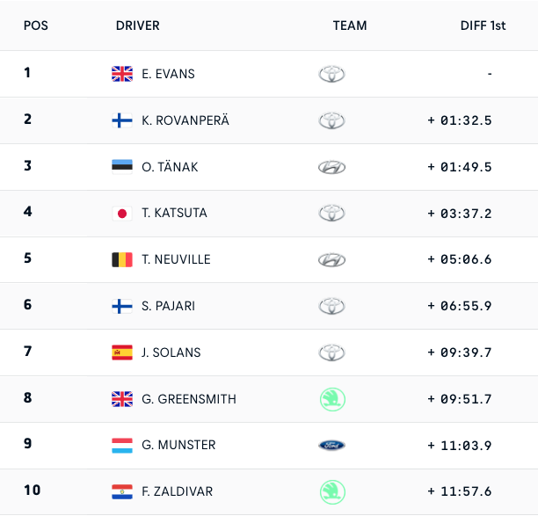Click the Finnish flag beside K. Rovanperä

[x=122, y=120]
